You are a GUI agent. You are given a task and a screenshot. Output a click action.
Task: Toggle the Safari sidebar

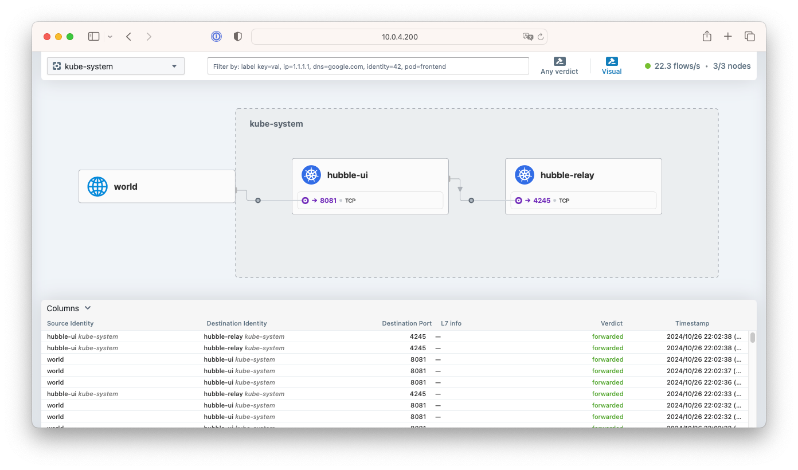click(x=93, y=37)
